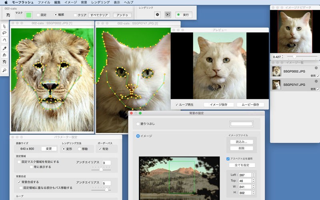Enable the クリア checkbox

tap(75, 15)
